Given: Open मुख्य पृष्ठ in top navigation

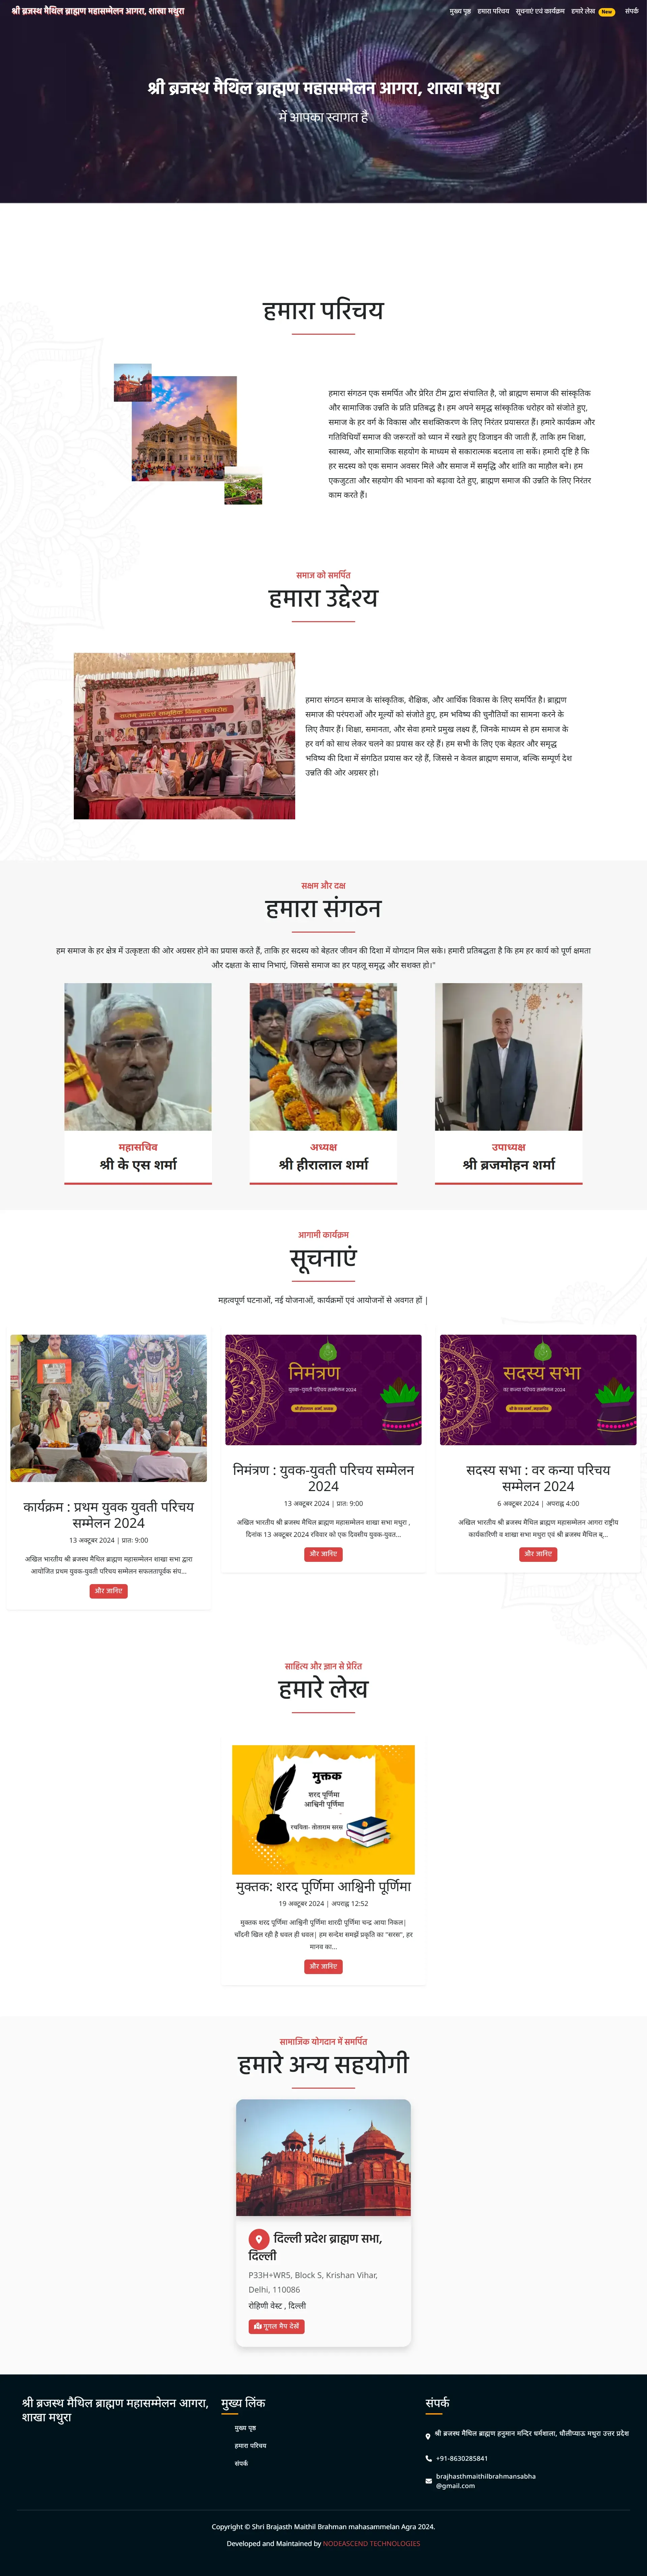Looking at the screenshot, I should 460,11.
